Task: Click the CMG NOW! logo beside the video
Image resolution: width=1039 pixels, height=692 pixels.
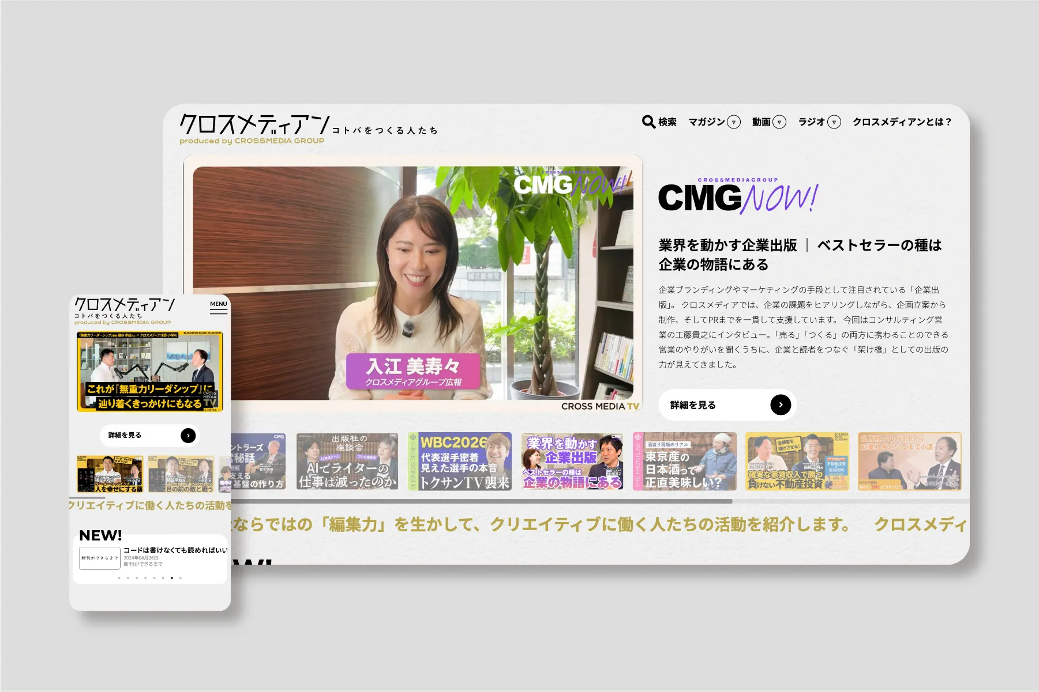Action: pos(738,196)
